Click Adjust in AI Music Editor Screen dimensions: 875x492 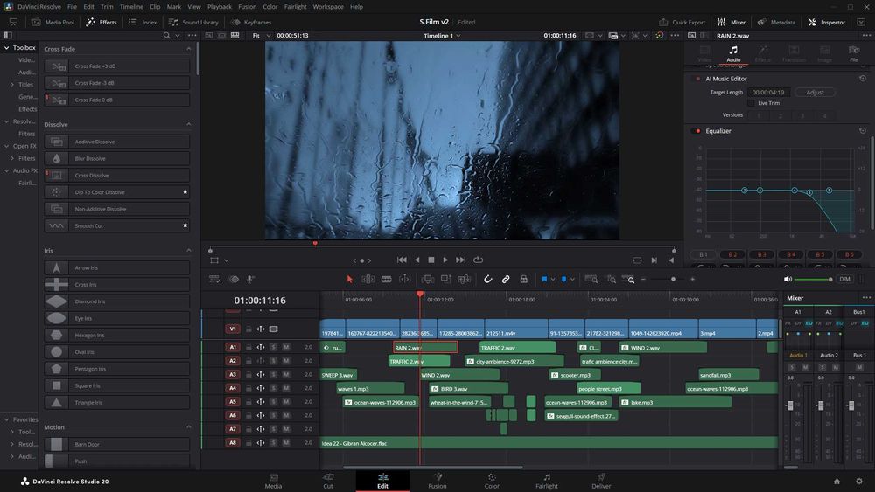point(815,93)
